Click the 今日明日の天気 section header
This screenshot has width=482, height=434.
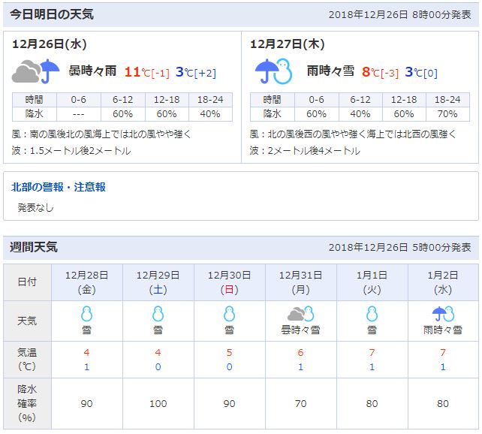(52, 14)
